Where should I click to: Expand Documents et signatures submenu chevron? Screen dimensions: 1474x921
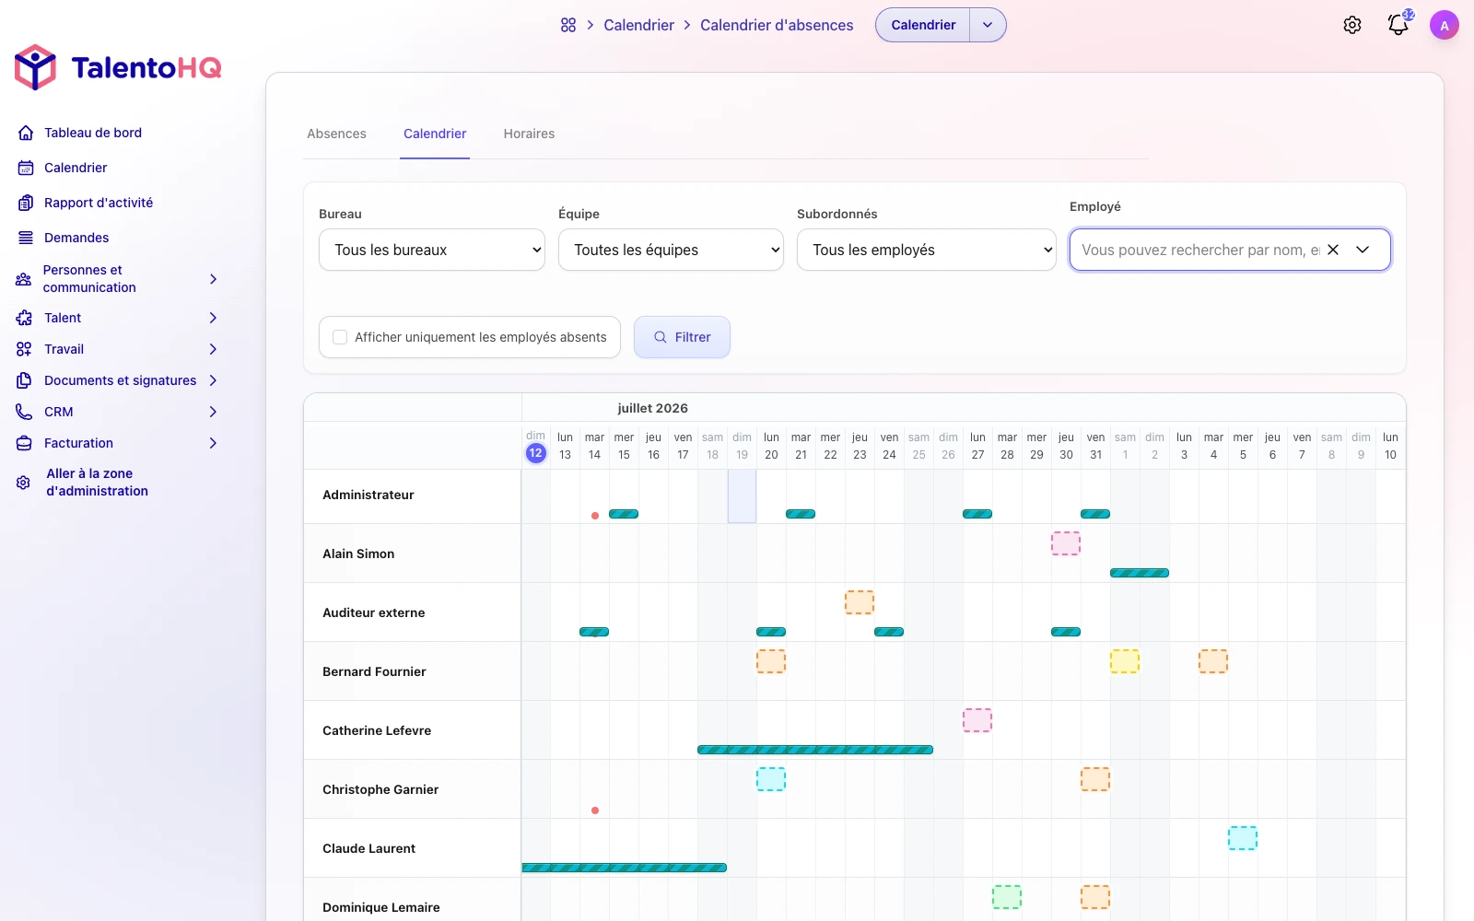point(213,380)
